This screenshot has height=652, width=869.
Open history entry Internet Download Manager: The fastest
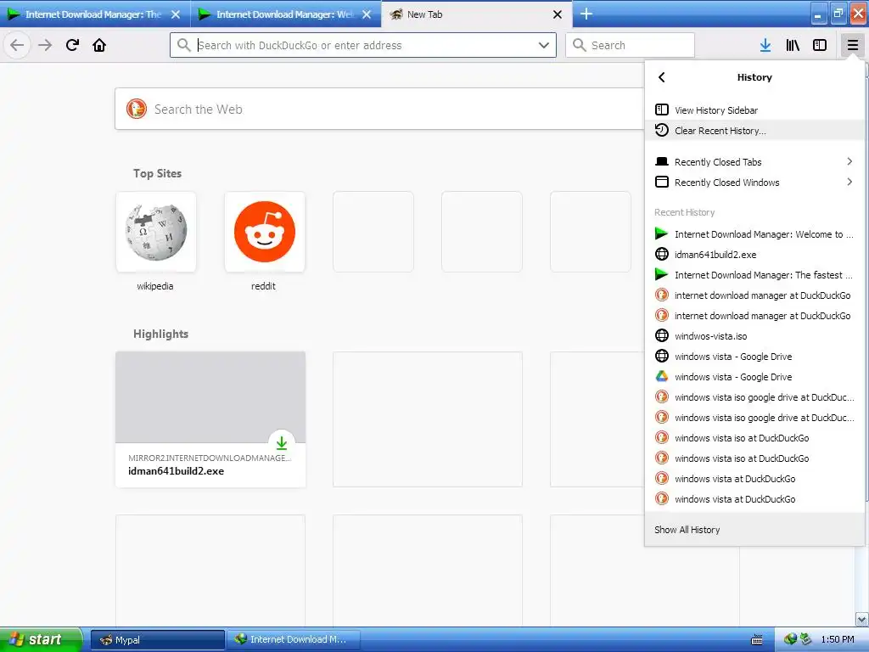[x=754, y=274]
